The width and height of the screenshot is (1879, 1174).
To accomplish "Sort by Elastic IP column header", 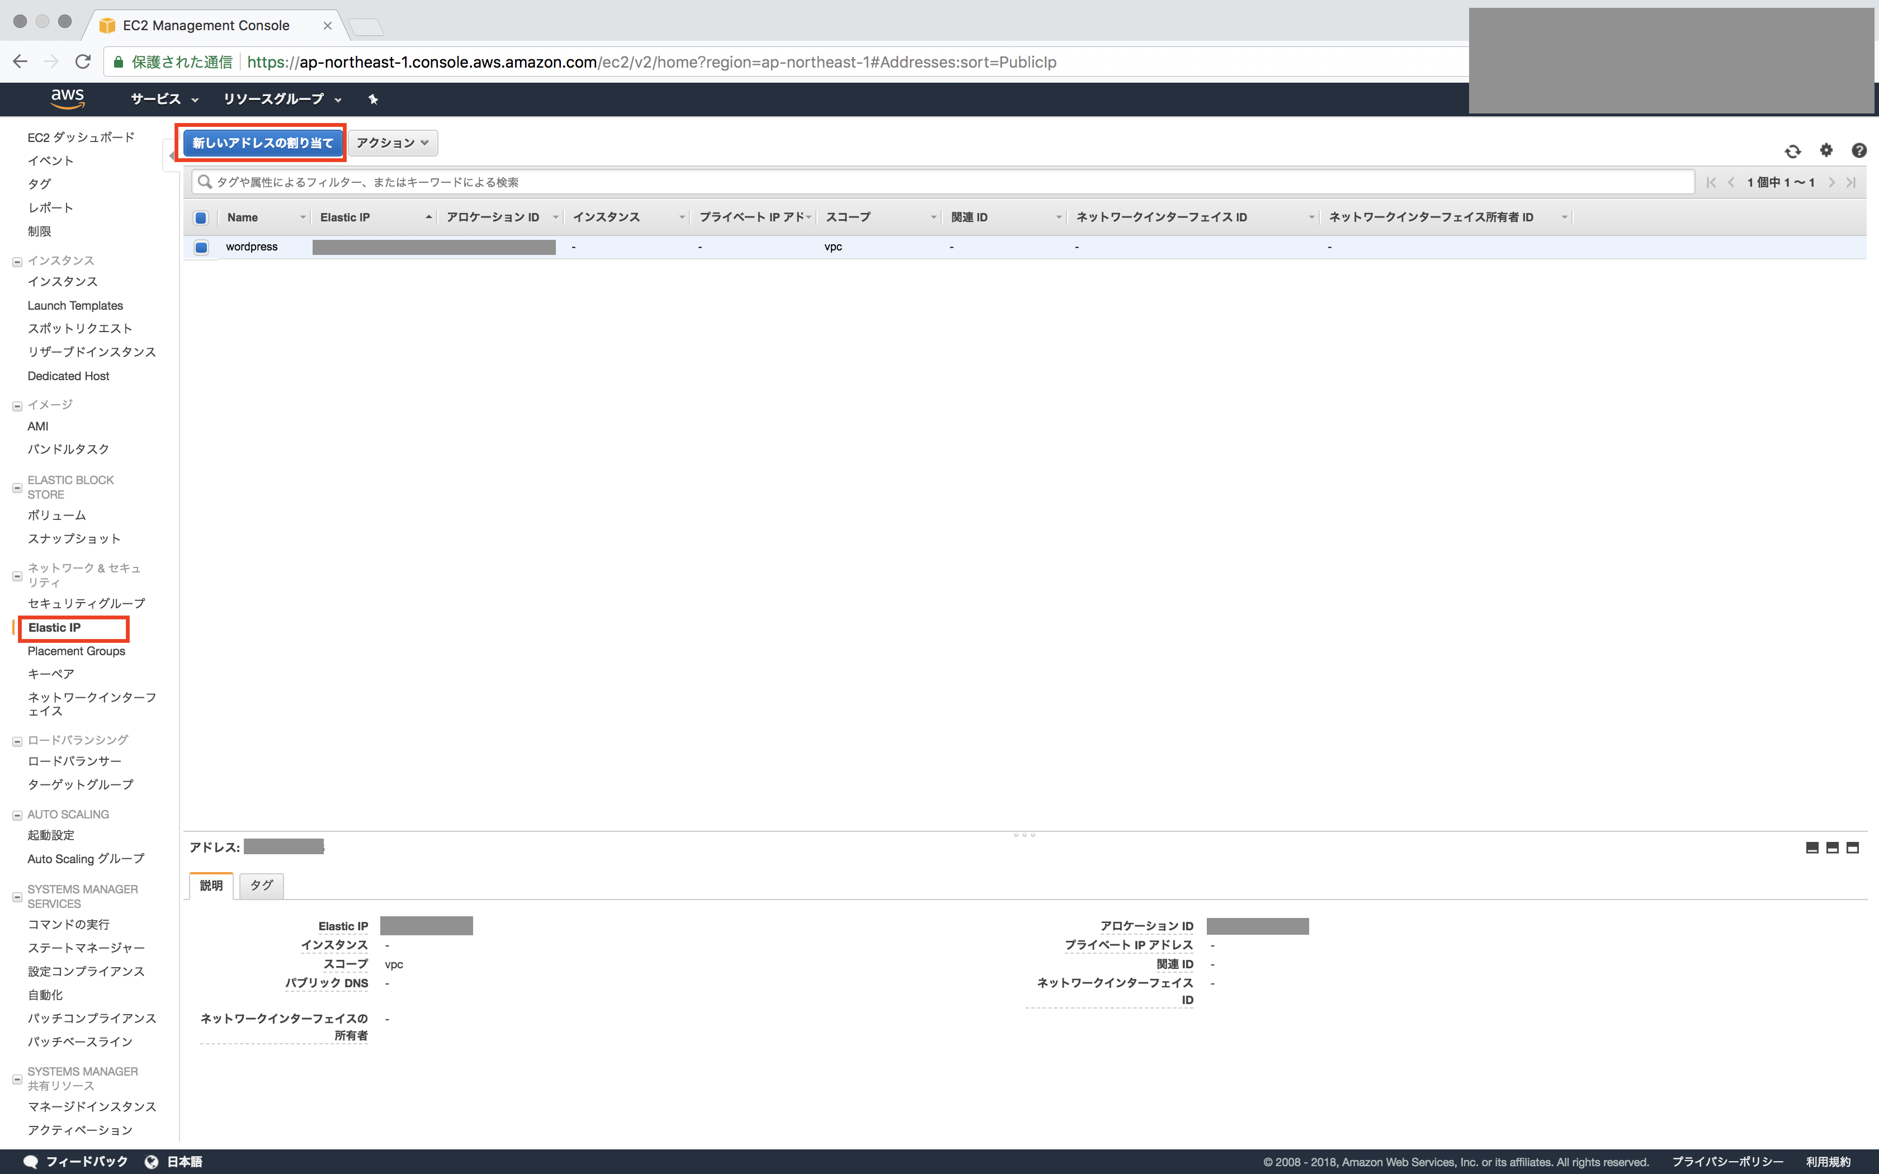I will (x=344, y=217).
